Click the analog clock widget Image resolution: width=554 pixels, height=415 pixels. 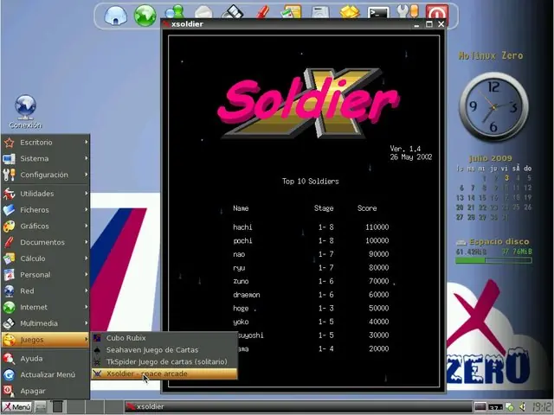(493, 107)
